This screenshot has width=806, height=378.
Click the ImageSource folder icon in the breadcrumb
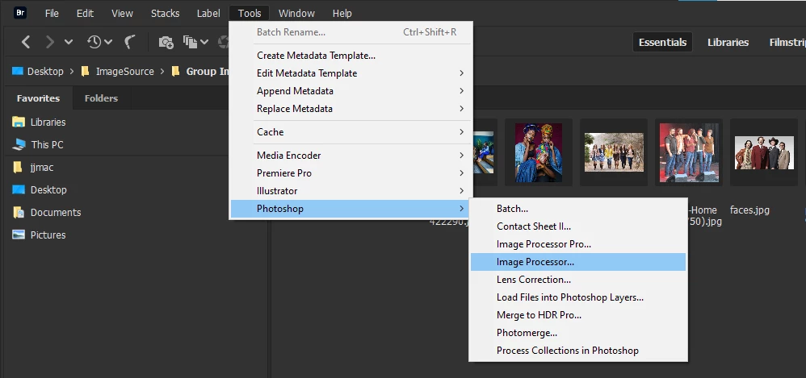pyautogui.click(x=86, y=71)
